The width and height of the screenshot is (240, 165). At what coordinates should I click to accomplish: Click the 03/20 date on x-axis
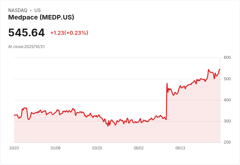pos(97,148)
